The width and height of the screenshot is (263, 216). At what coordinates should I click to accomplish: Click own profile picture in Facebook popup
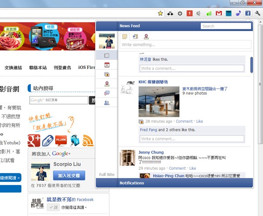point(107,41)
